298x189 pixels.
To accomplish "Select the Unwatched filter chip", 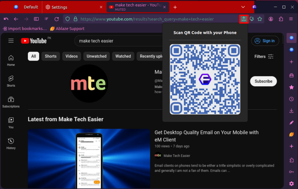I will [x=96, y=56].
